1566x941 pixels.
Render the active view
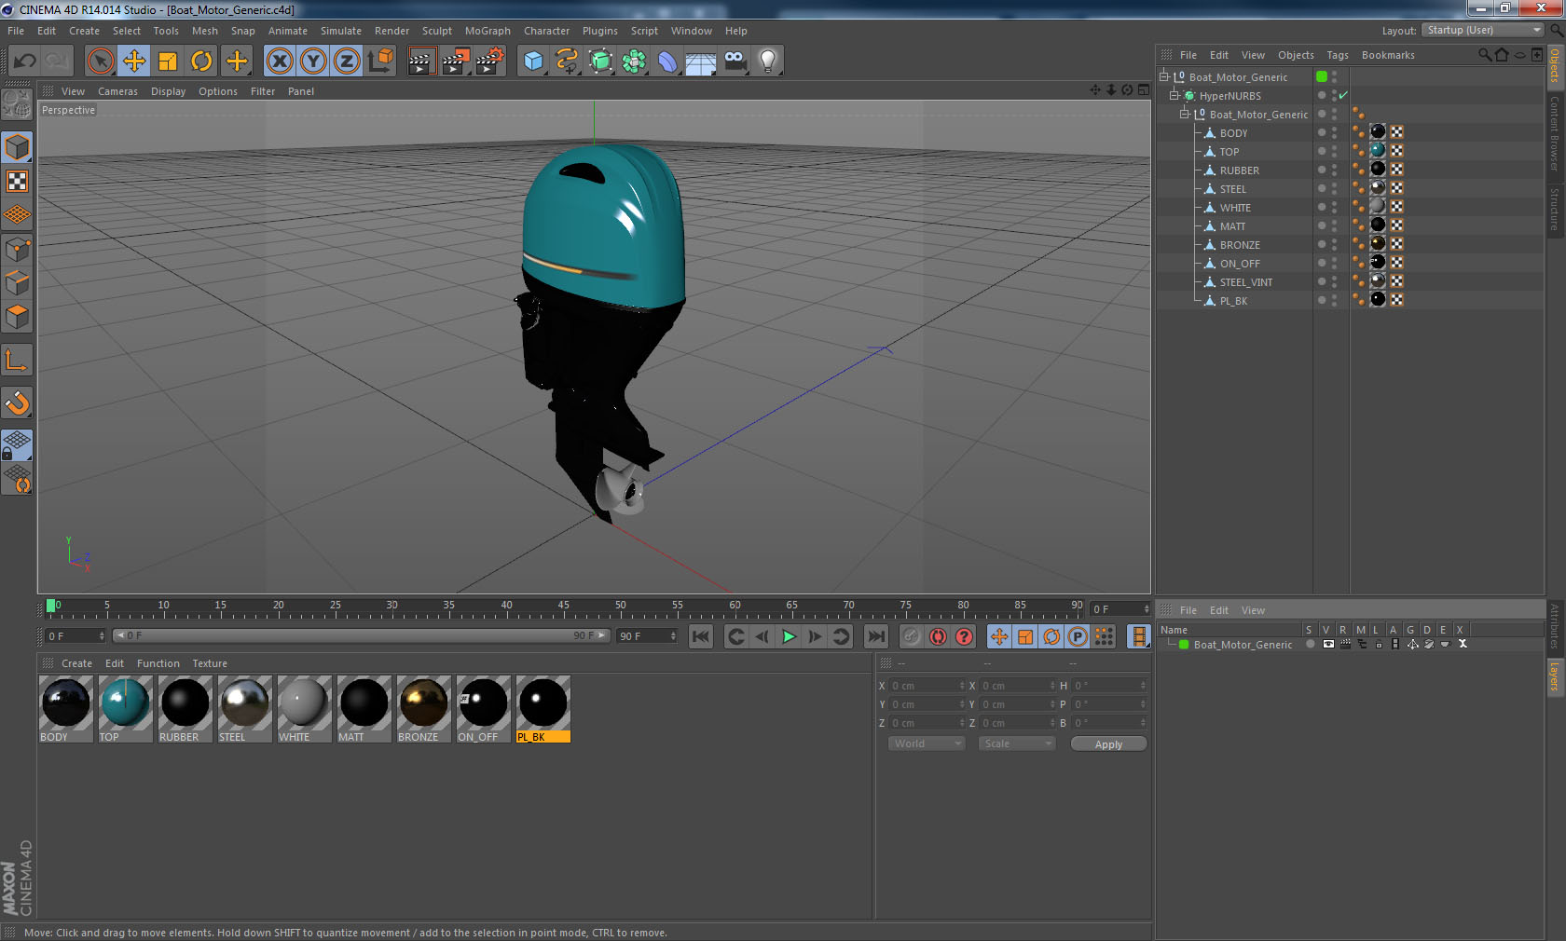click(x=421, y=61)
